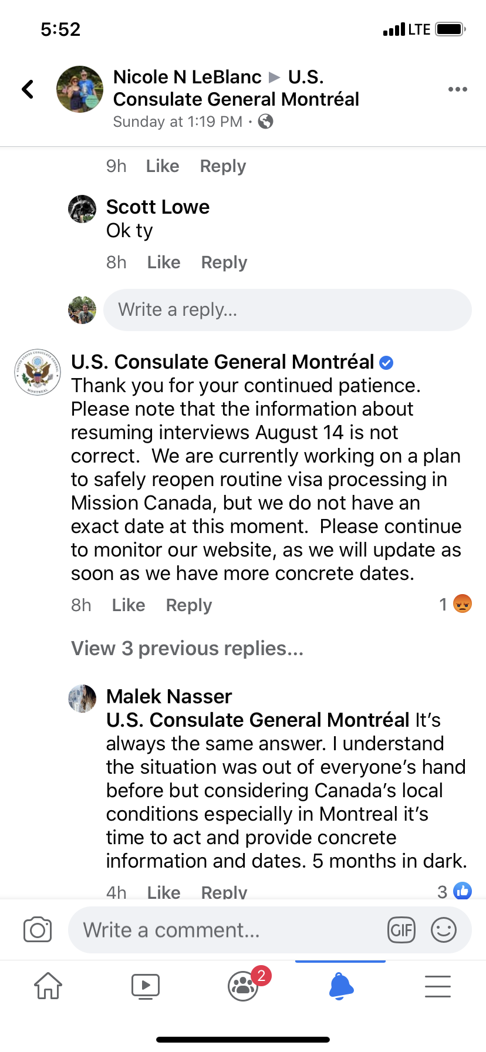Viewport: 486px width, 1052px height.
Task: View the angry reaction on Consulate comment
Action: click(462, 604)
